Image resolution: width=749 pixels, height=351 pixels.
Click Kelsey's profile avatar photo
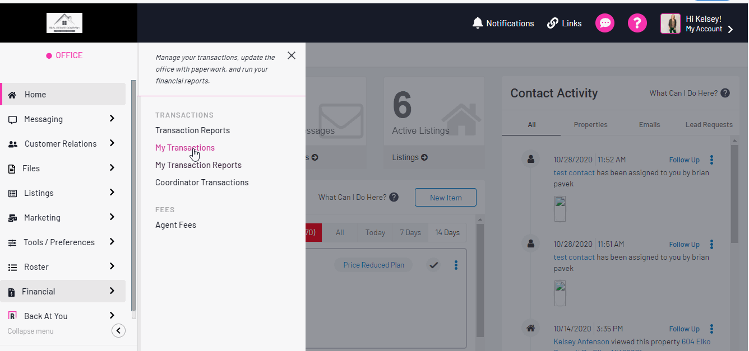coord(671,24)
